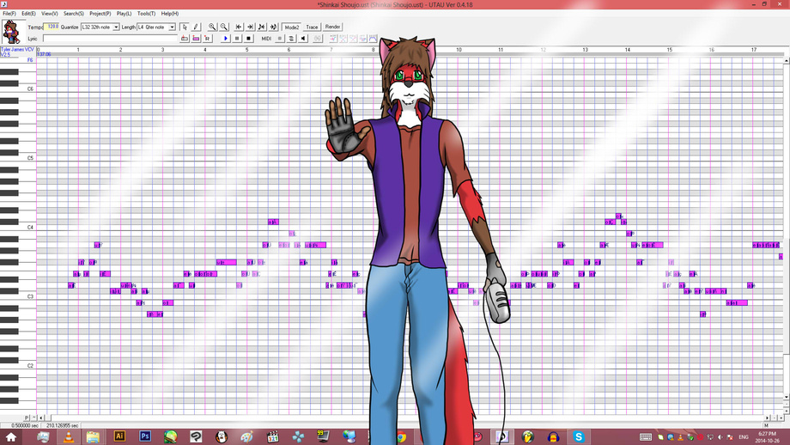Click the singer avatar icon
This screenshot has width=790, height=445.
[x=12, y=33]
